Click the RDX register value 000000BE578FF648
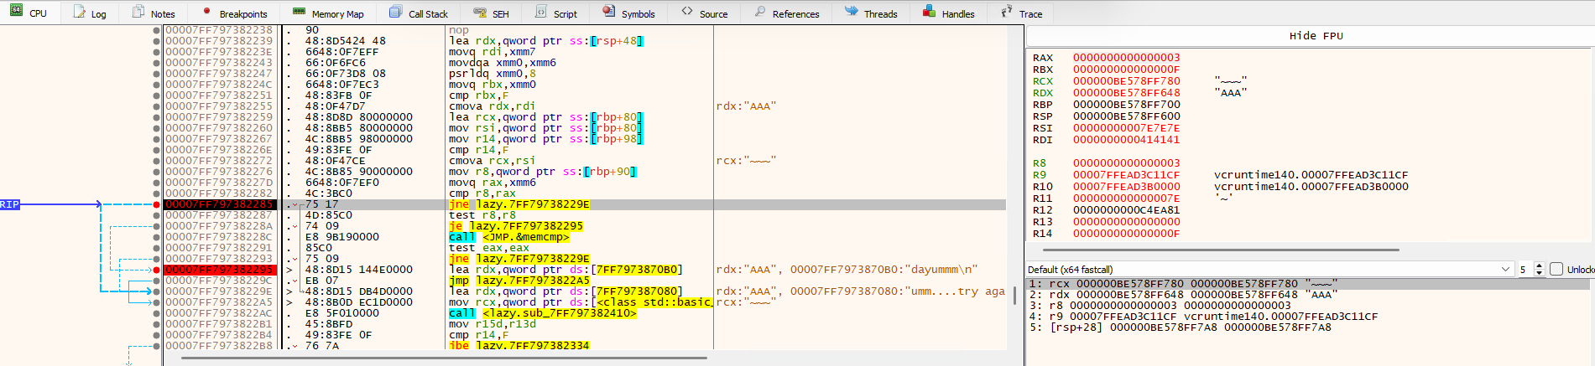Screen dimensions: 1595x366 tap(1126, 93)
